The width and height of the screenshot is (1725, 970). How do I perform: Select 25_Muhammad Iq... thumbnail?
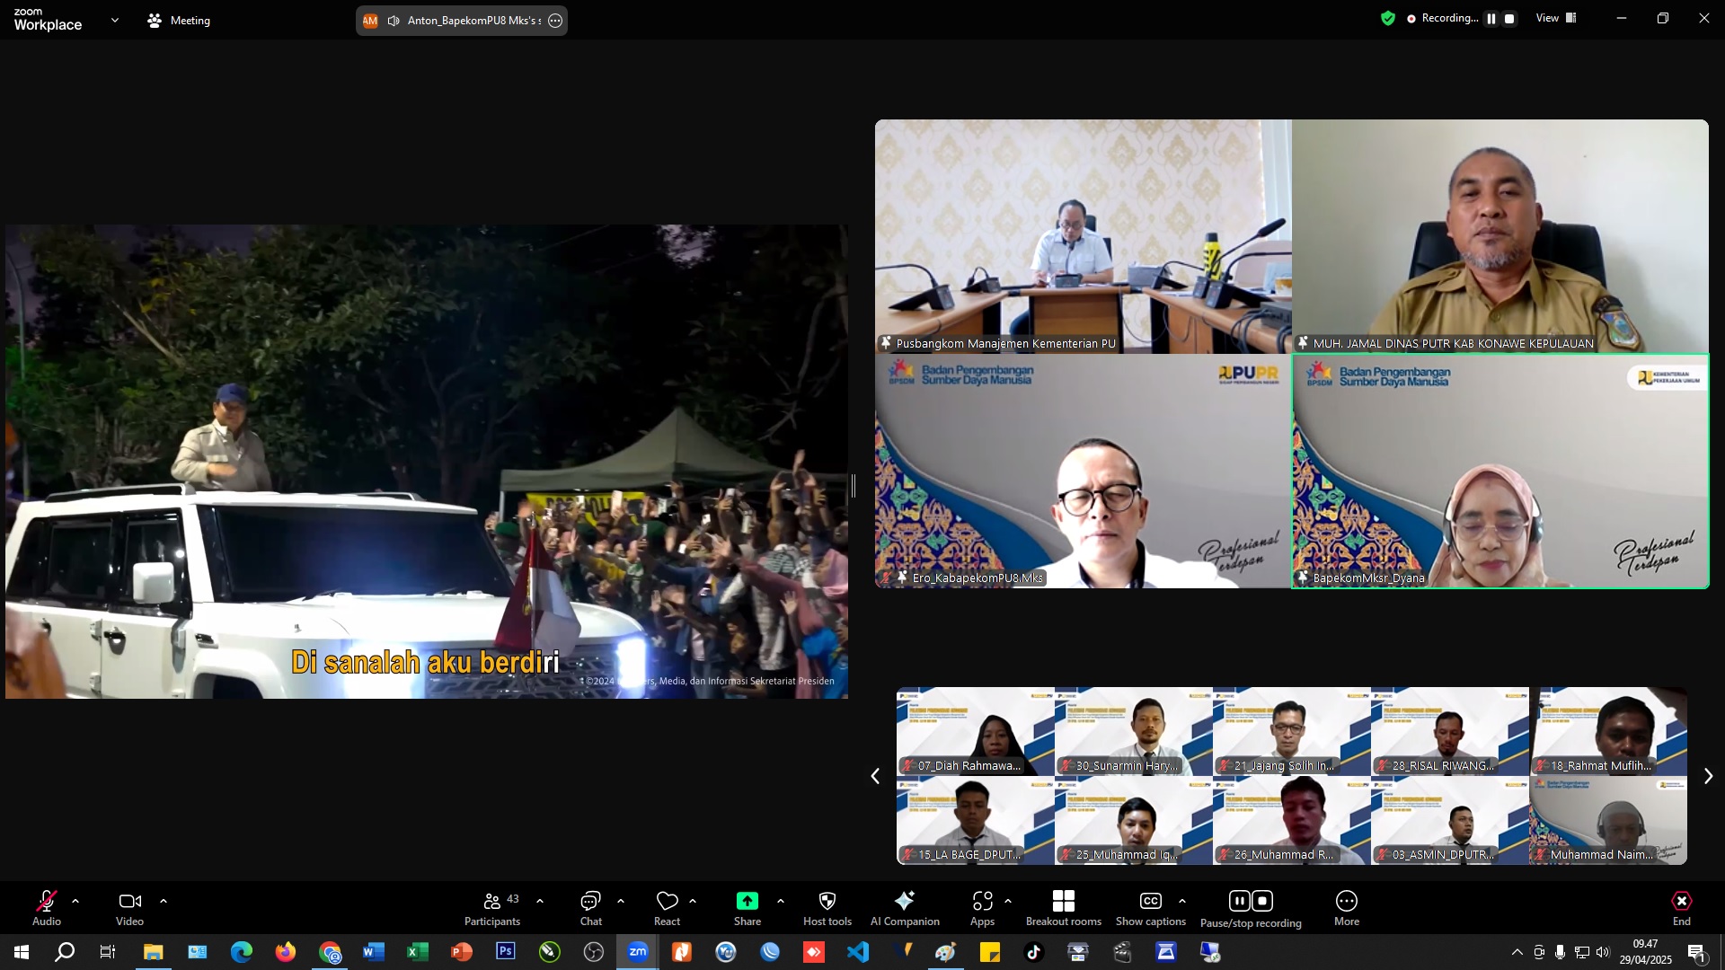[1134, 820]
